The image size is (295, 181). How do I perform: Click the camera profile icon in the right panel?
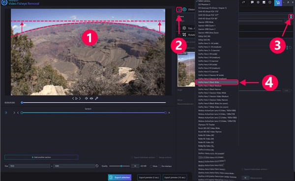click(x=179, y=9)
